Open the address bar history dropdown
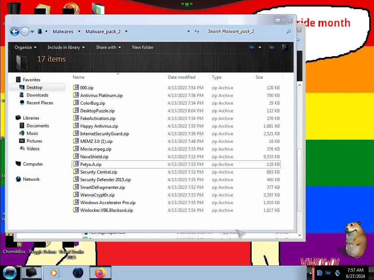This screenshot has height=280, width=374. pyautogui.click(x=189, y=31)
